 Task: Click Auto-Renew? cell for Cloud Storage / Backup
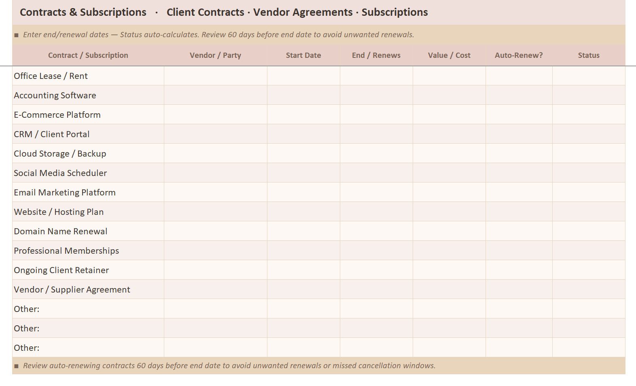click(x=519, y=153)
